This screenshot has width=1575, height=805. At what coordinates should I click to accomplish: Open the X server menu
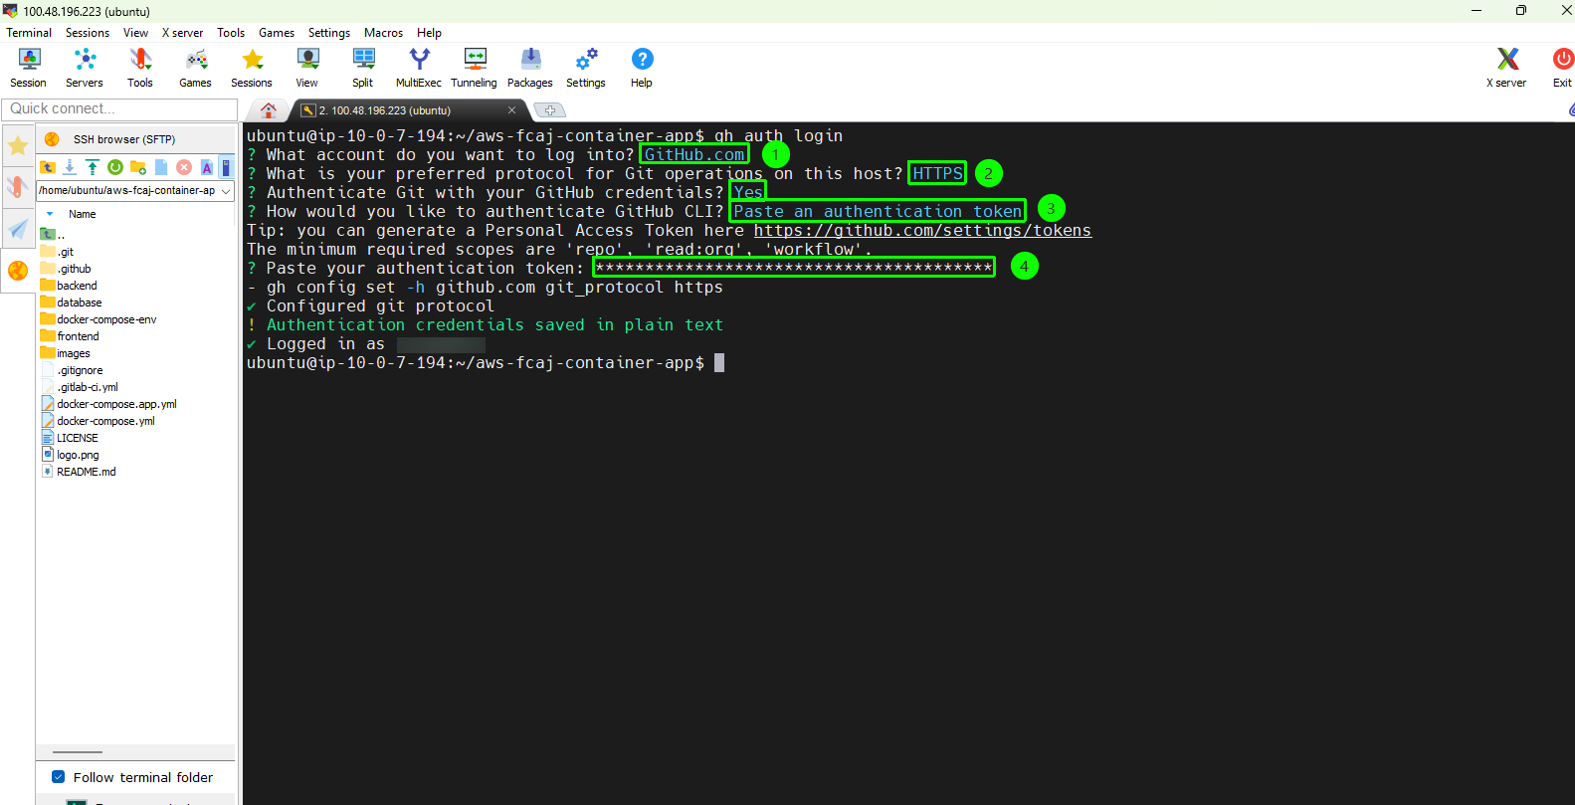[182, 33]
